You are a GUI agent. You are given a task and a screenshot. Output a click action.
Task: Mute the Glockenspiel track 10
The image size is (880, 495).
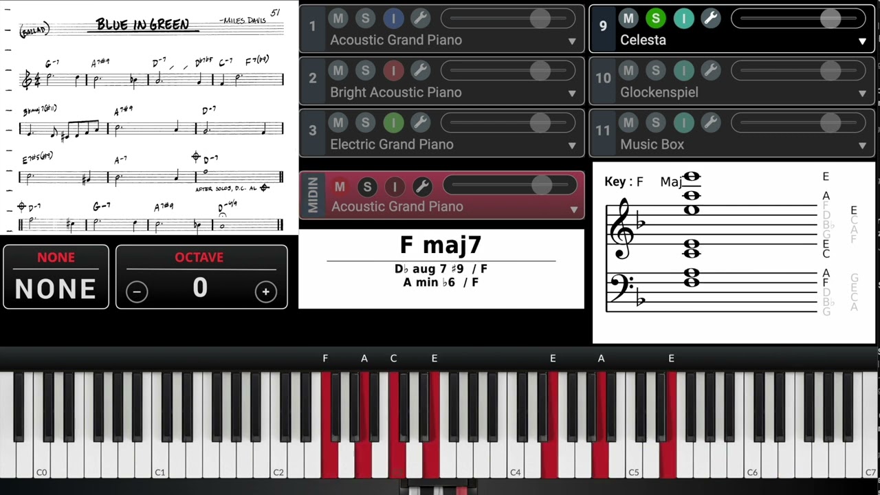click(628, 70)
